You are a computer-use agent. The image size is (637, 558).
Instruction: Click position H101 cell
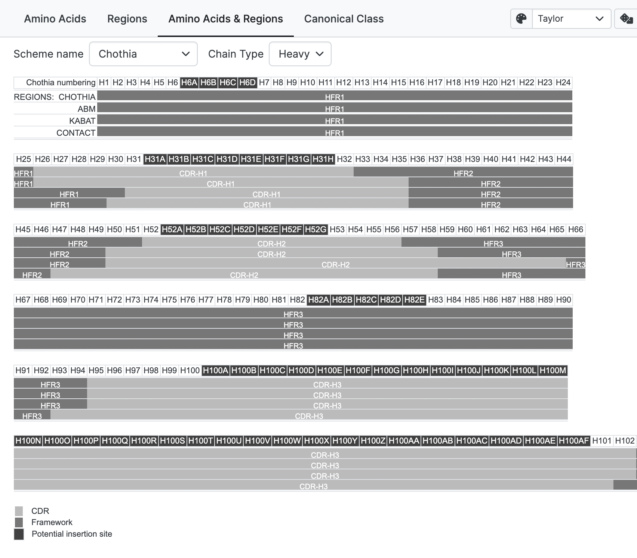[602, 441]
